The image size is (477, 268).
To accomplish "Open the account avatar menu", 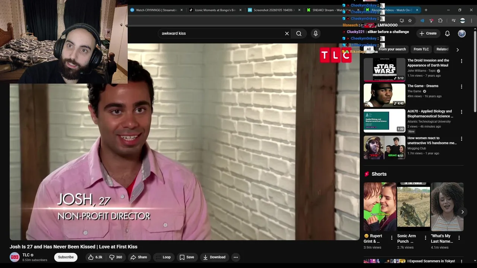I will (x=462, y=33).
